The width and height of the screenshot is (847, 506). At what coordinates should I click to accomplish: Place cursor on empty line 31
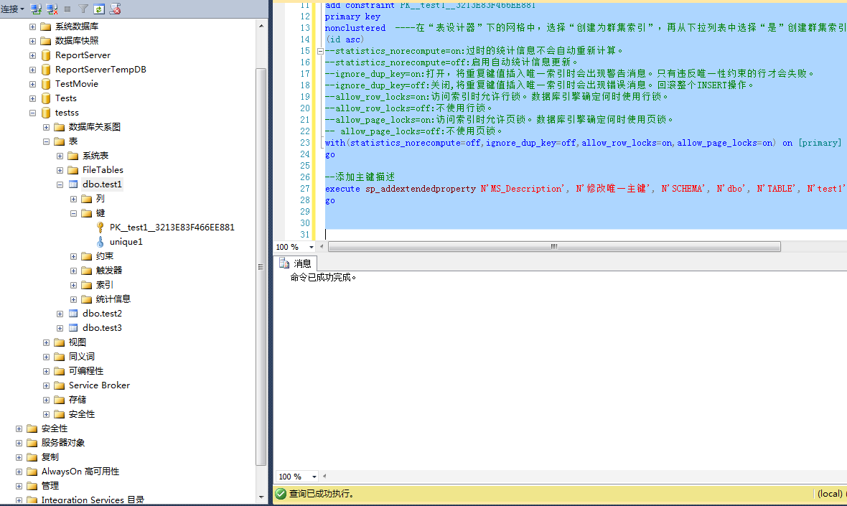point(586,235)
